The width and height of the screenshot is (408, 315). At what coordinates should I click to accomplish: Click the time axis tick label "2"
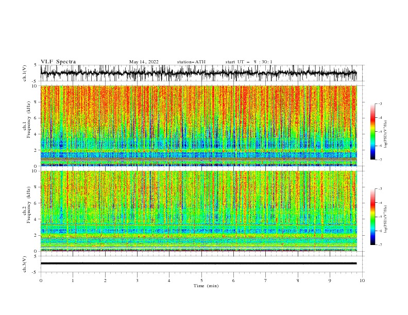105,281
